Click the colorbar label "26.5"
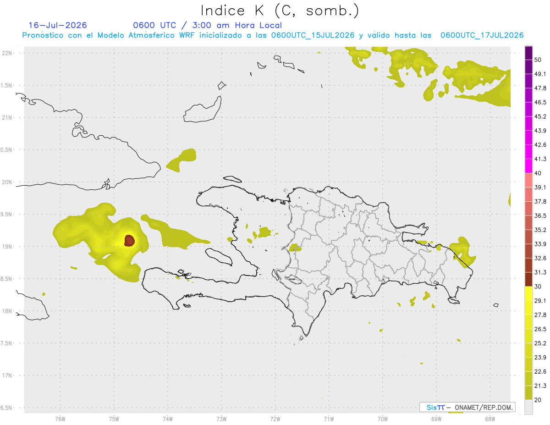The width and height of the screenshot is (550, 425). [x=540, y=329]
